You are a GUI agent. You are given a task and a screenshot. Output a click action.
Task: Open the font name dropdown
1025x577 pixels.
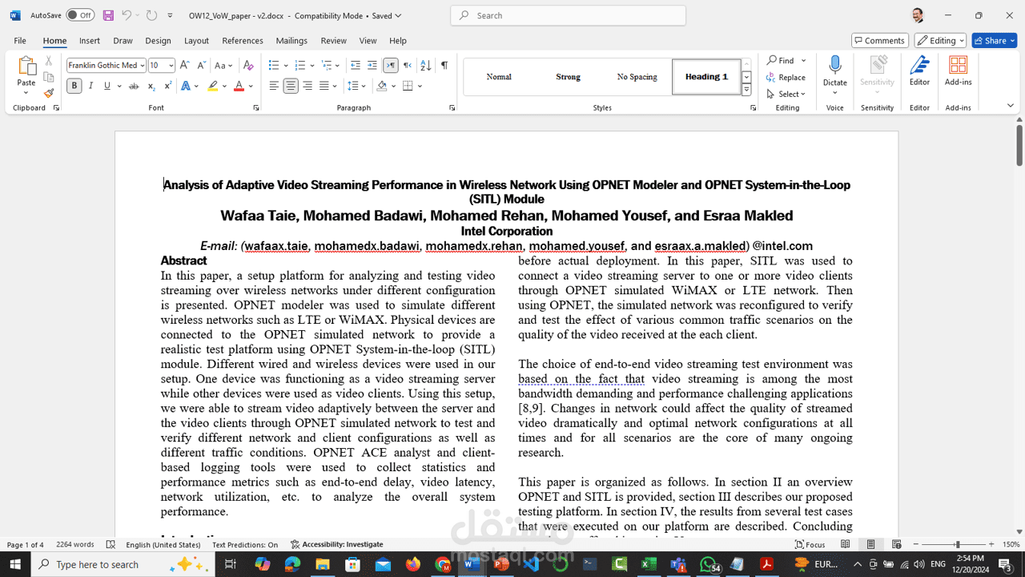pos(142,66)
